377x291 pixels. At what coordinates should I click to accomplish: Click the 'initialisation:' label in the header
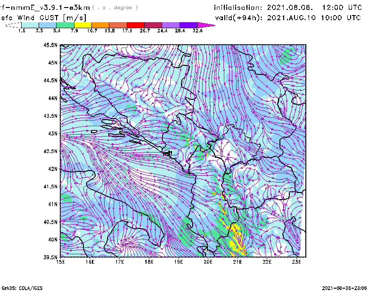[x=238, y=8]
